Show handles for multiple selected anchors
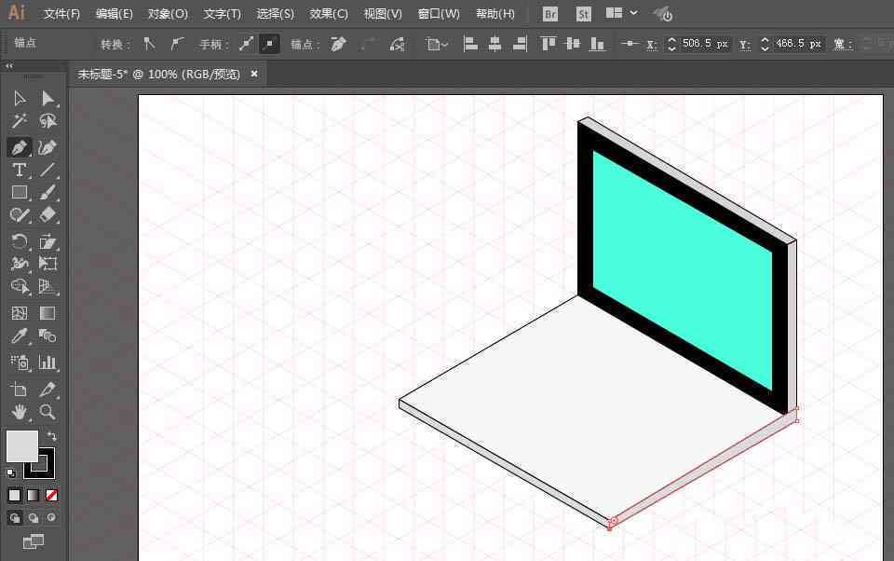 click(246, 44)
